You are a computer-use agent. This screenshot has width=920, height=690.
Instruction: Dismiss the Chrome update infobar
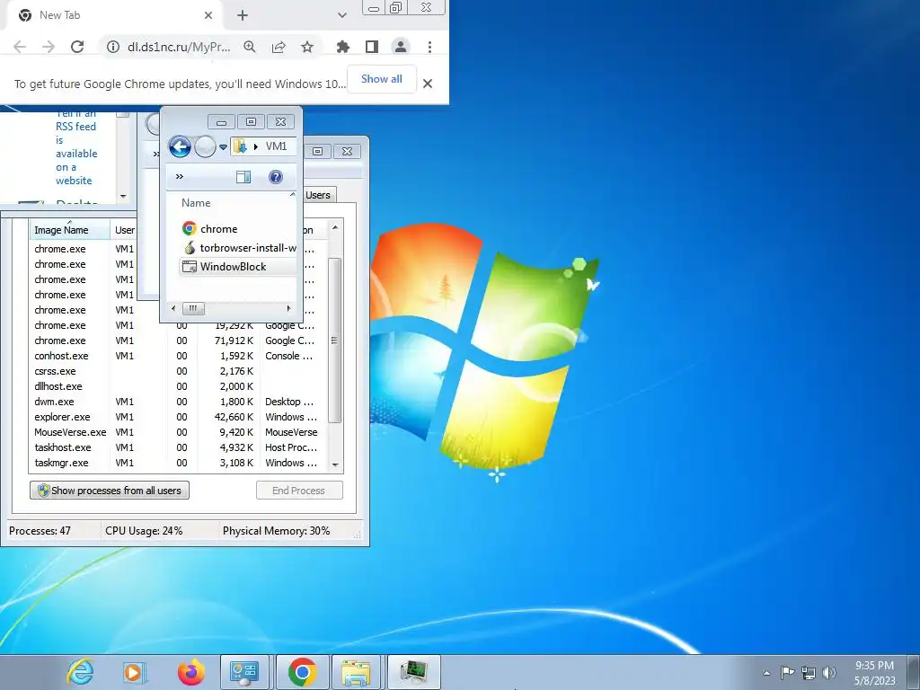coord(428,84)
